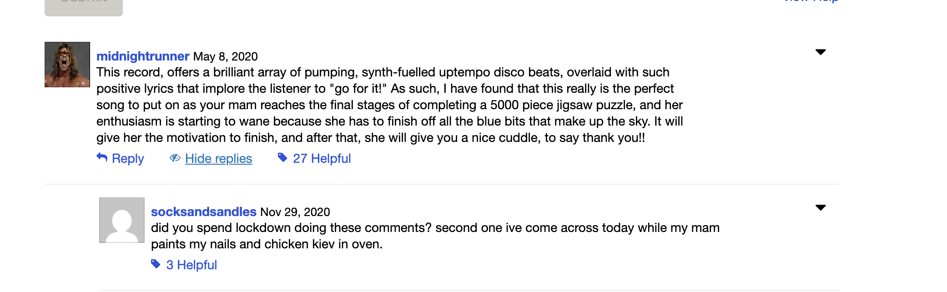Collapse the thread with Hide replies

coord(218,158)
